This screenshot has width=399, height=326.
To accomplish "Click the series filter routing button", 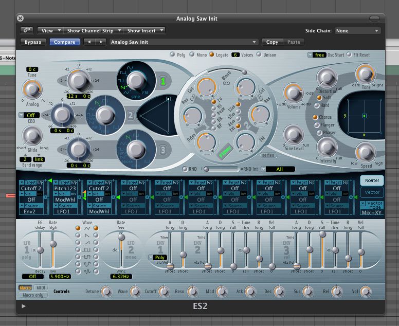I will tap(268, 155).
